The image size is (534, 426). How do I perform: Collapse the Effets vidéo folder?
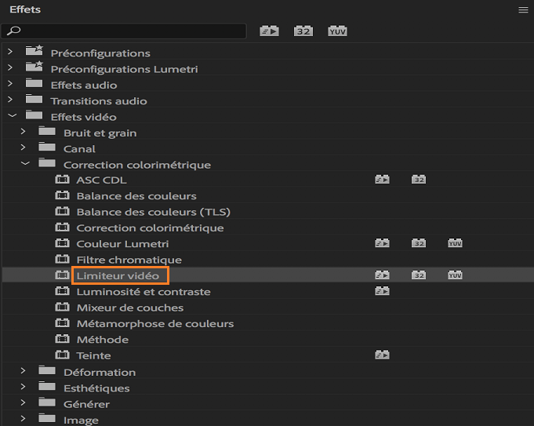[x=10, y=117]
